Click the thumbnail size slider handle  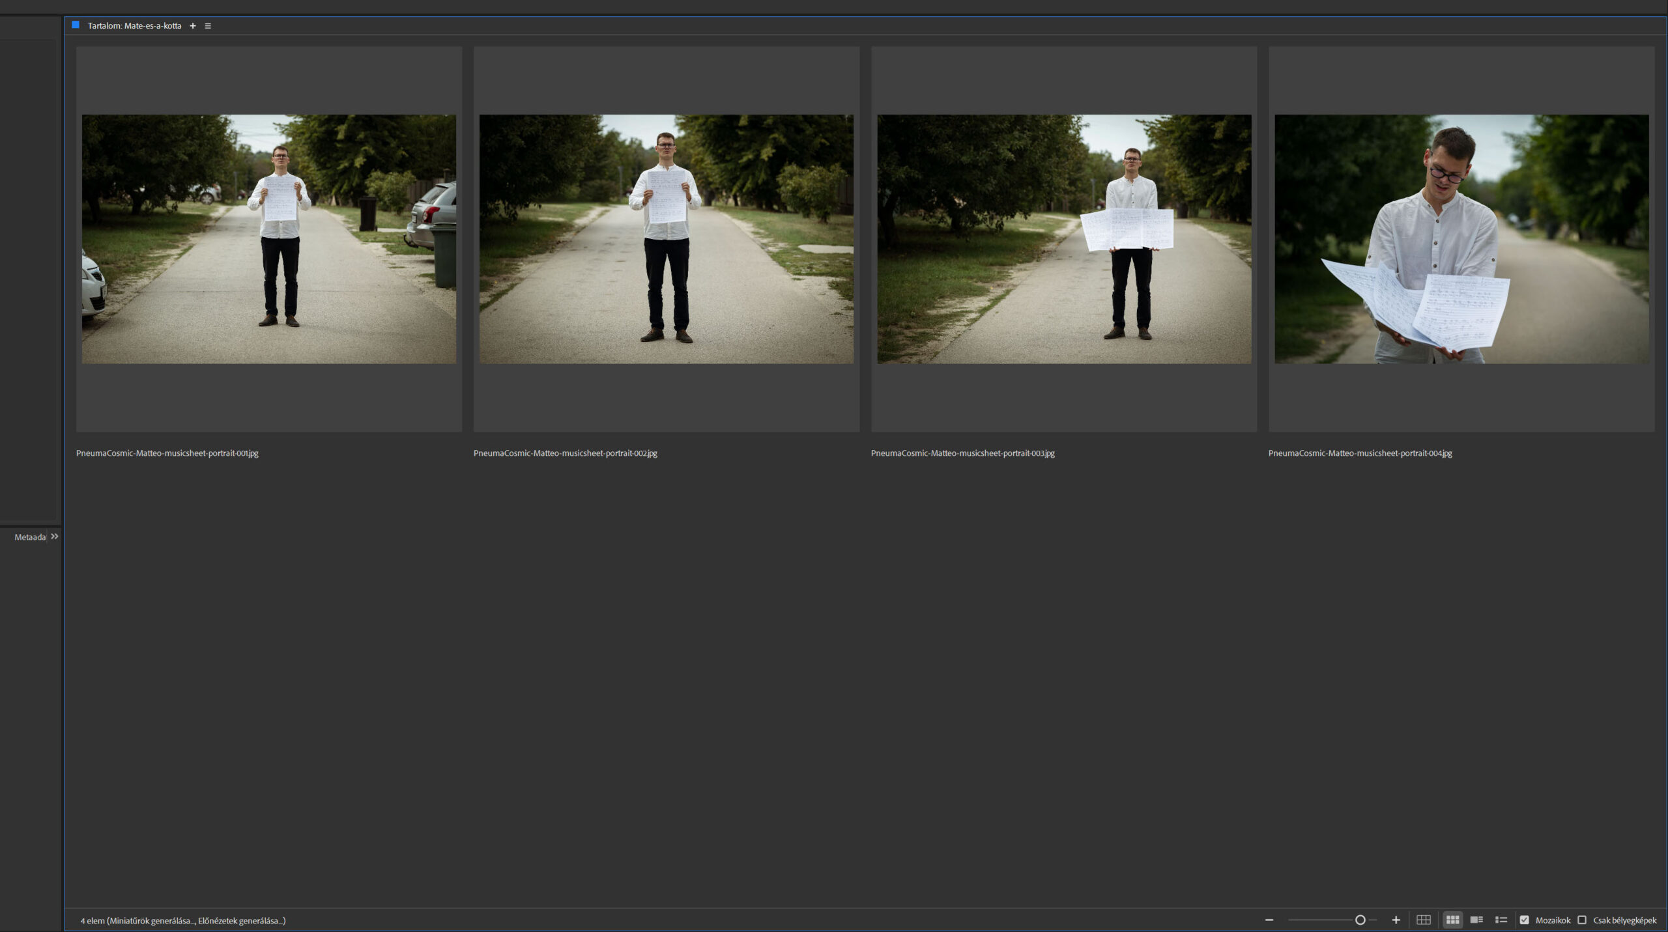(1360, 920)
